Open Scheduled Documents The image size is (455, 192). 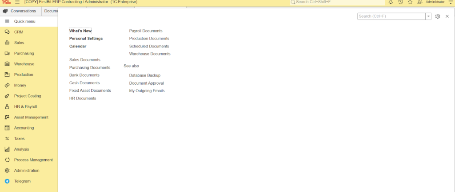coord(149,46)
